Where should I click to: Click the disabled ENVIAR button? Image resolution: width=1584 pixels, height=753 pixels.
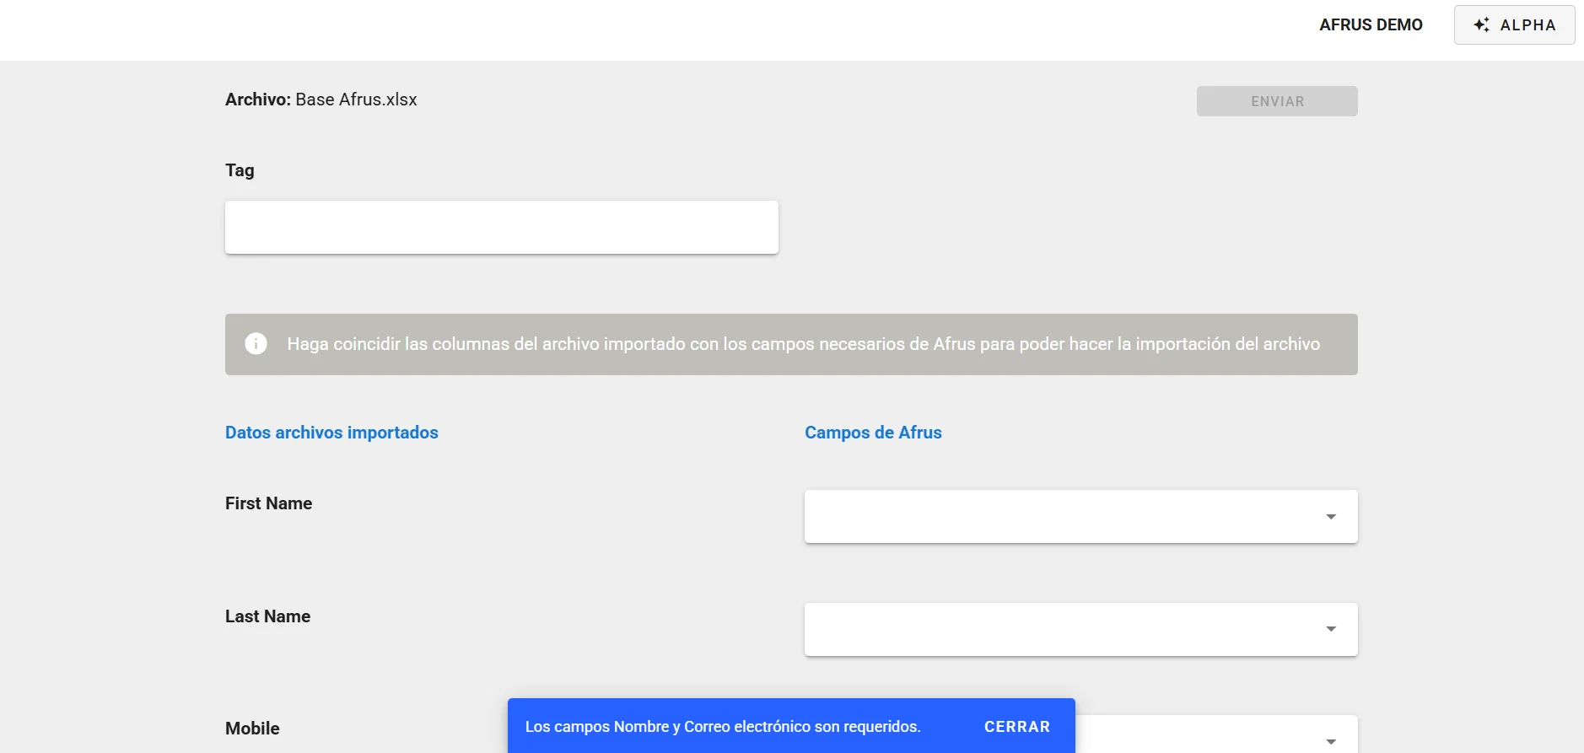coord(1277,101)
